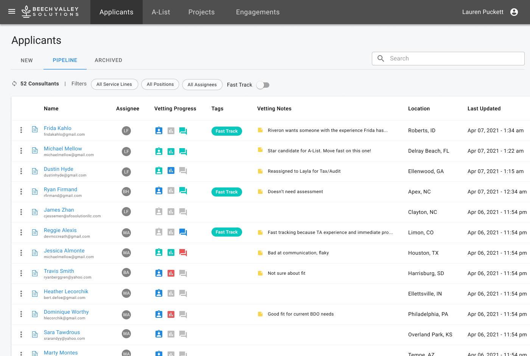Viewport: 530px width, 356px height.
Task: Open the kebab menu for Michael Mellow
Action: point(21,151)
